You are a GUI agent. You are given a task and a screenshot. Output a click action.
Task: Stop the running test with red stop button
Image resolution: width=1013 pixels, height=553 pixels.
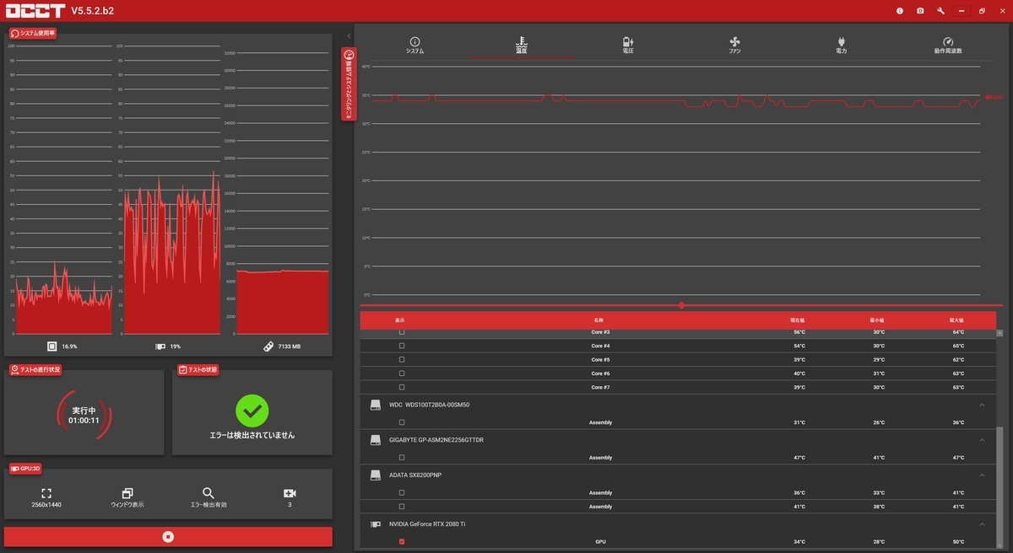tap(168, 536)
